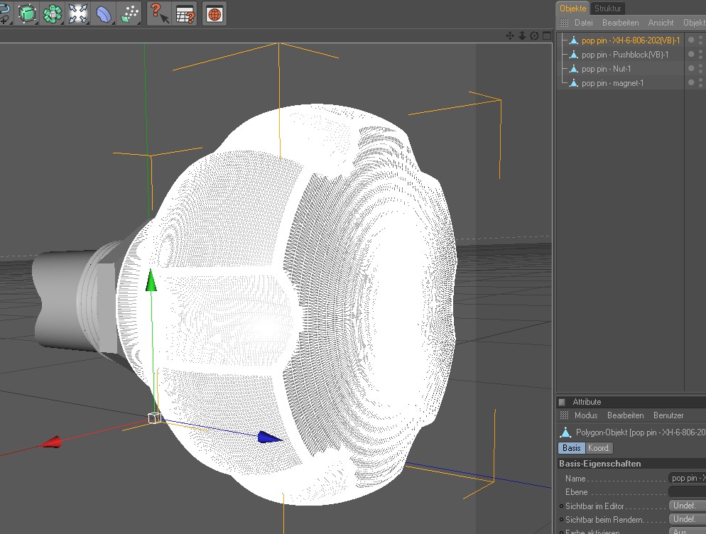Screen dimensions: 706x534
Task: Open the Sichtbar beim Rendern dropdown
Action: (687, 519)
